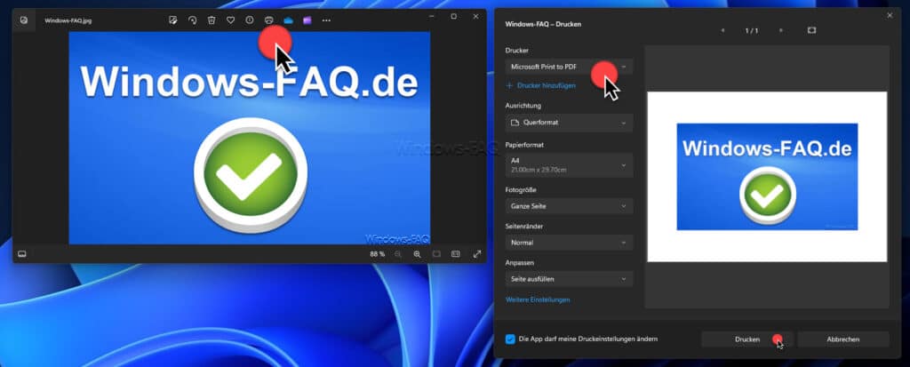Show file info with the info icon
Screen dimensions: 910x367
click(x=250, y=20)
